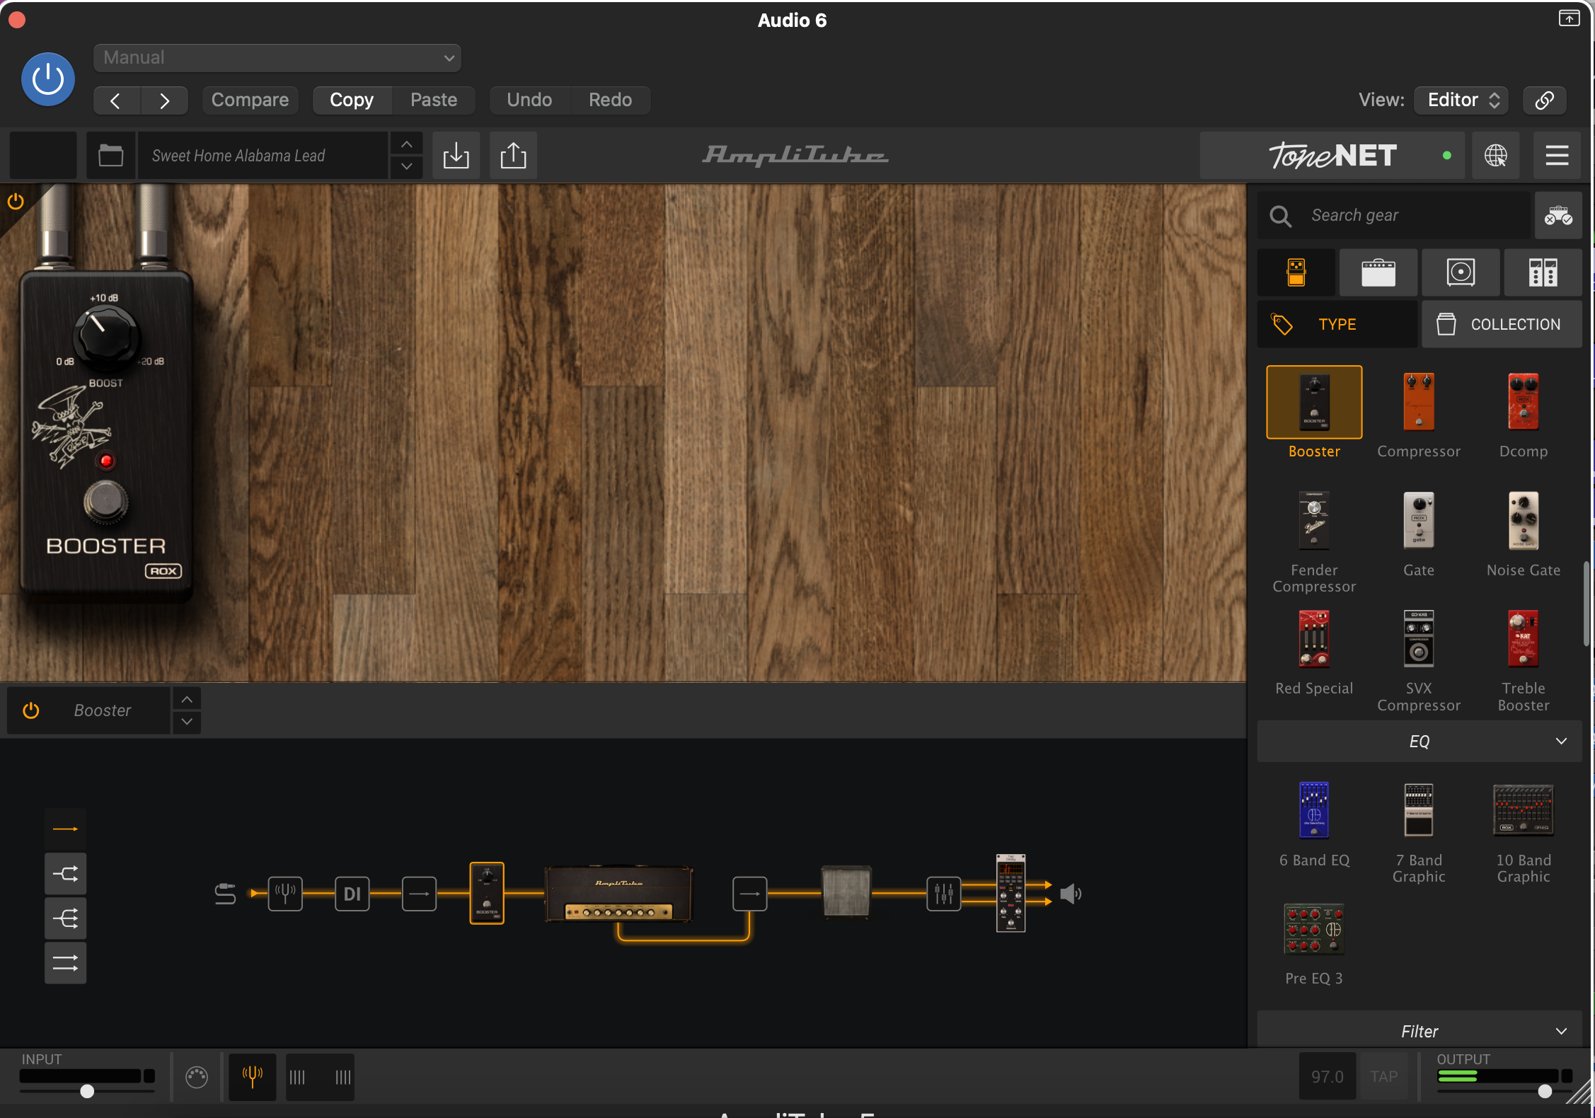Collapse the EQ section

(1420, 742)
